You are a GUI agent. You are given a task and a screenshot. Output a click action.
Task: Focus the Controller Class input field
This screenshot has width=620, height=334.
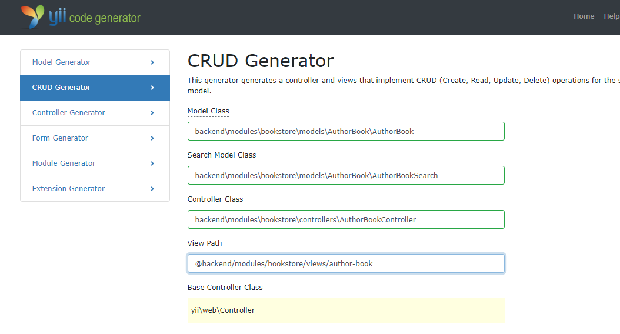(x=346, y=219)
